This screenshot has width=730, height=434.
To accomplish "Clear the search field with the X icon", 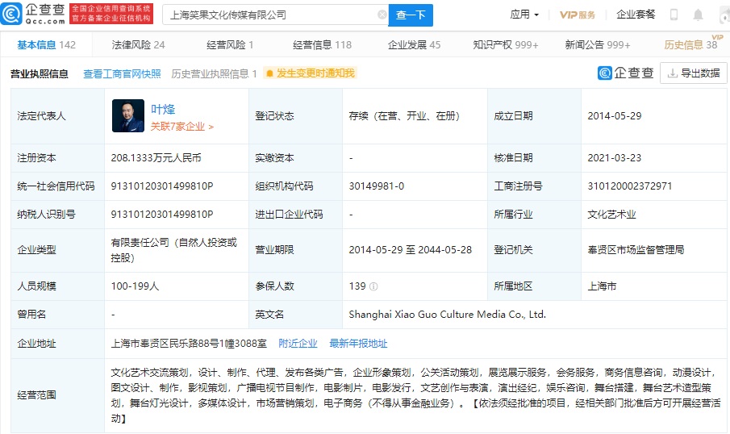I will click(x=382, y=15).
